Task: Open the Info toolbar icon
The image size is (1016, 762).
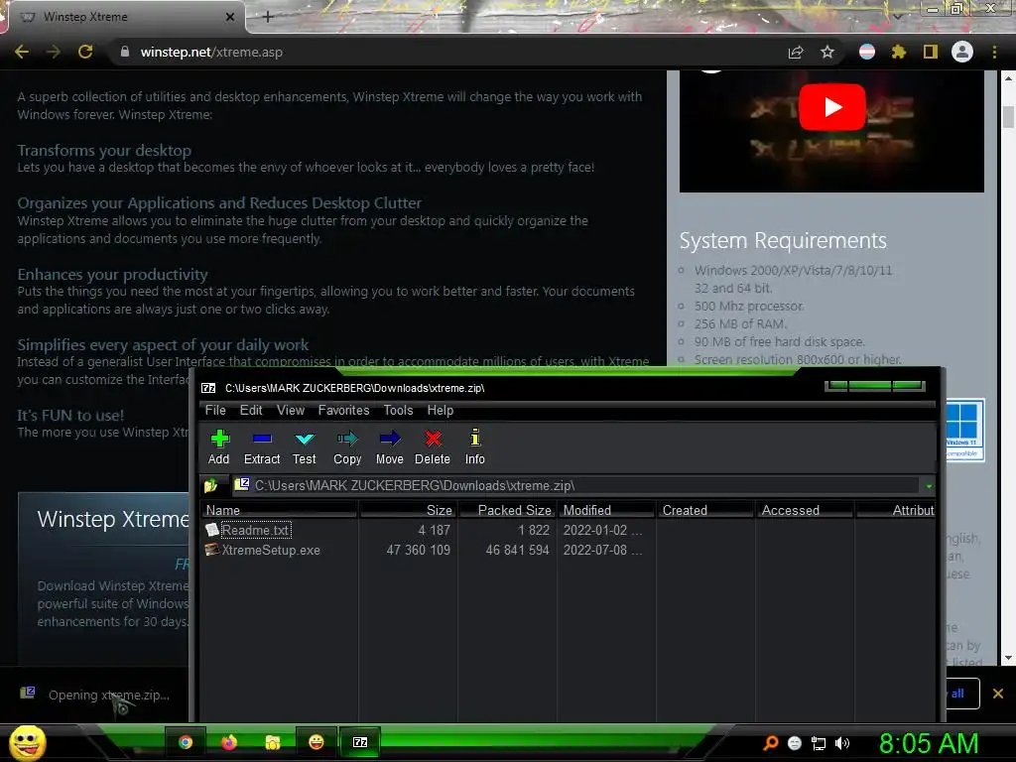Action: (475, 446)
